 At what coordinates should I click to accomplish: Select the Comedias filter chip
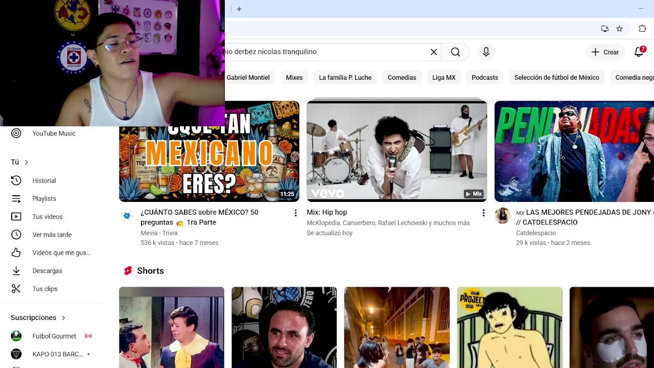pyautogui.click(x=402, y=77)
